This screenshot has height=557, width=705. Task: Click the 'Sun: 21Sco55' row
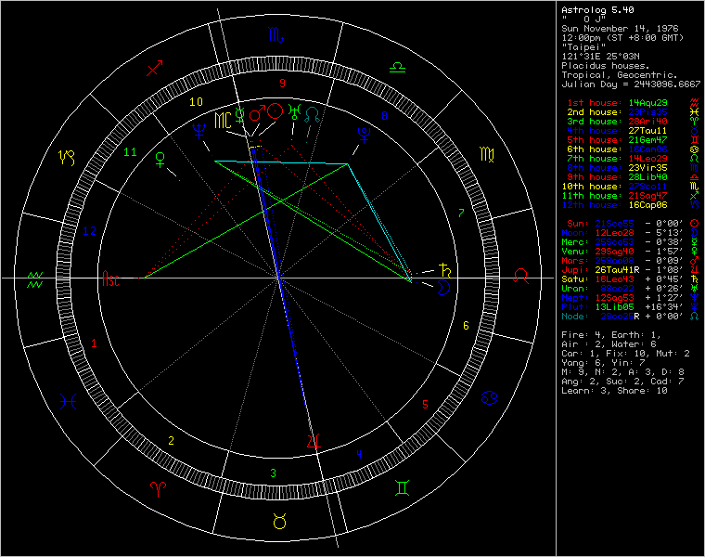click(x=633, y=224)
